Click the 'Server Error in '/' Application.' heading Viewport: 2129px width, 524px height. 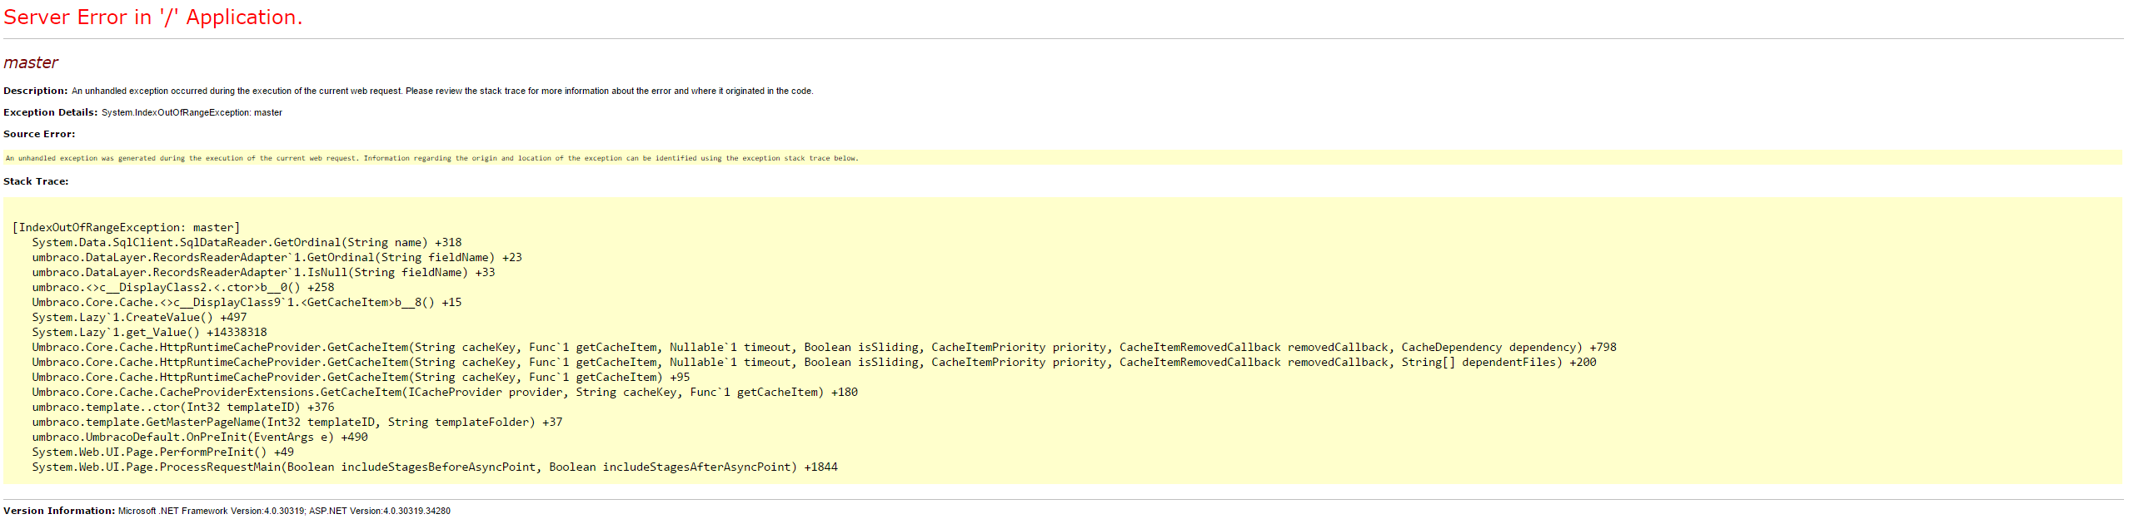[153, 17]
